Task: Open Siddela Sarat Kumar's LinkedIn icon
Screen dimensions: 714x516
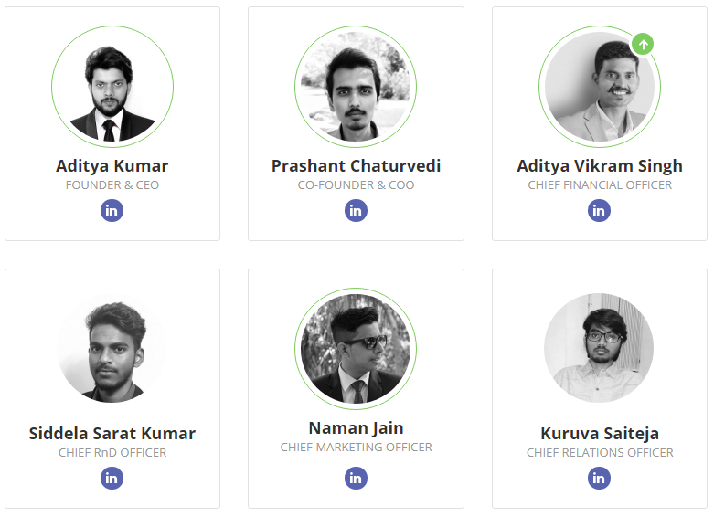Action: pos(112,479)
